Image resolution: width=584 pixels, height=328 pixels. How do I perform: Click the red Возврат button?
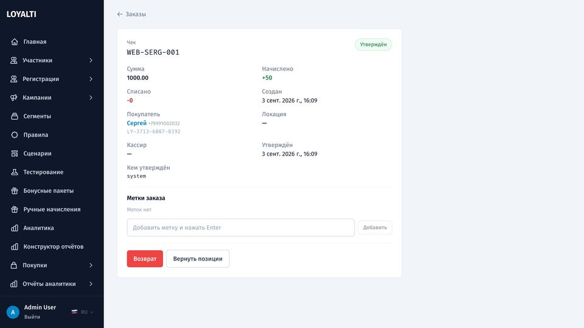tap(145, 259)
